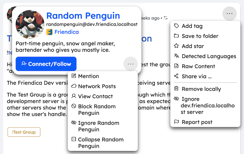Ignore the dev.friendica.localhost server
This screenshot has width=244, height=154.
(205, 105)
